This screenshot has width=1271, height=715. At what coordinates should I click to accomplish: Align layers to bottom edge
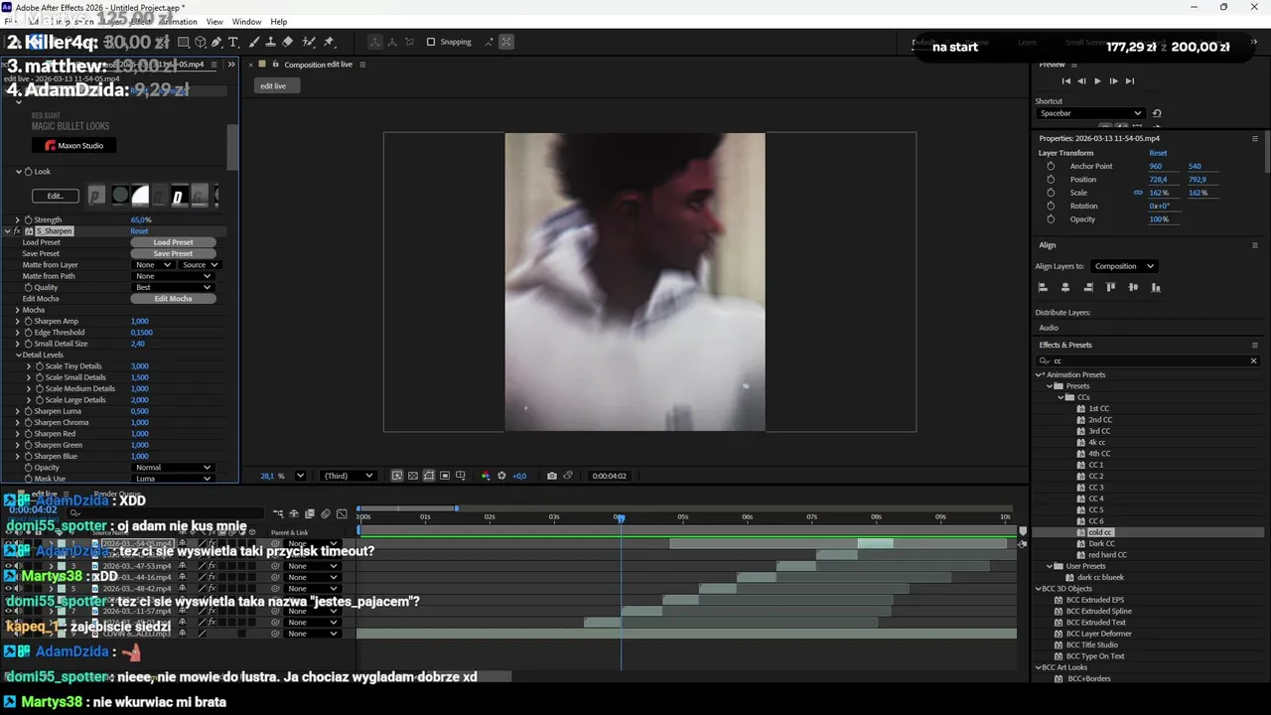[1156, 287]
